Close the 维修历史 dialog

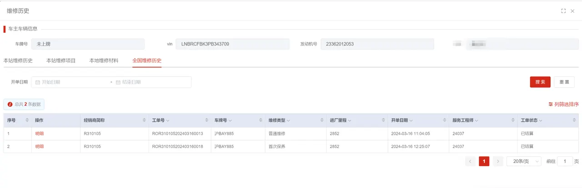[x=572, y=11]
